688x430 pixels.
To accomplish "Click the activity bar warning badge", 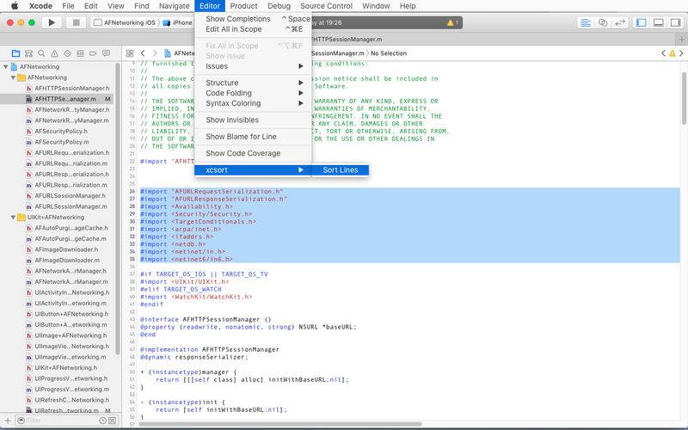I will coord(452,22).
